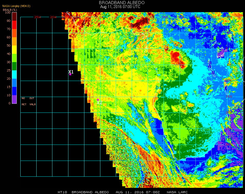This screenshot has height=194, width=245.
Task: Click the 20W longitude label
Action: [53, 17]
